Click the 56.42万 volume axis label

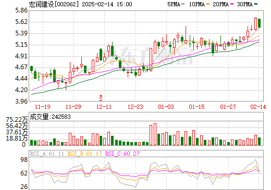[17, 126]
